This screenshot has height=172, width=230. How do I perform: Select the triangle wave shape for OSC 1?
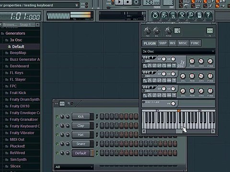149,65
